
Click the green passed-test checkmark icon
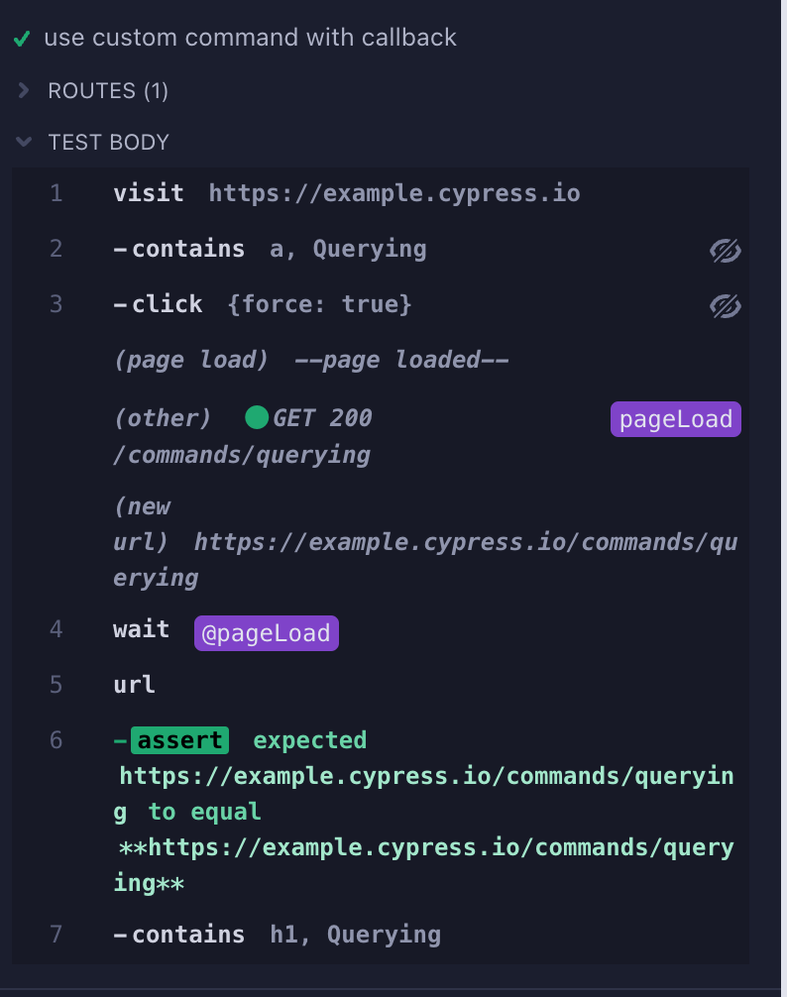click(20, 38)
